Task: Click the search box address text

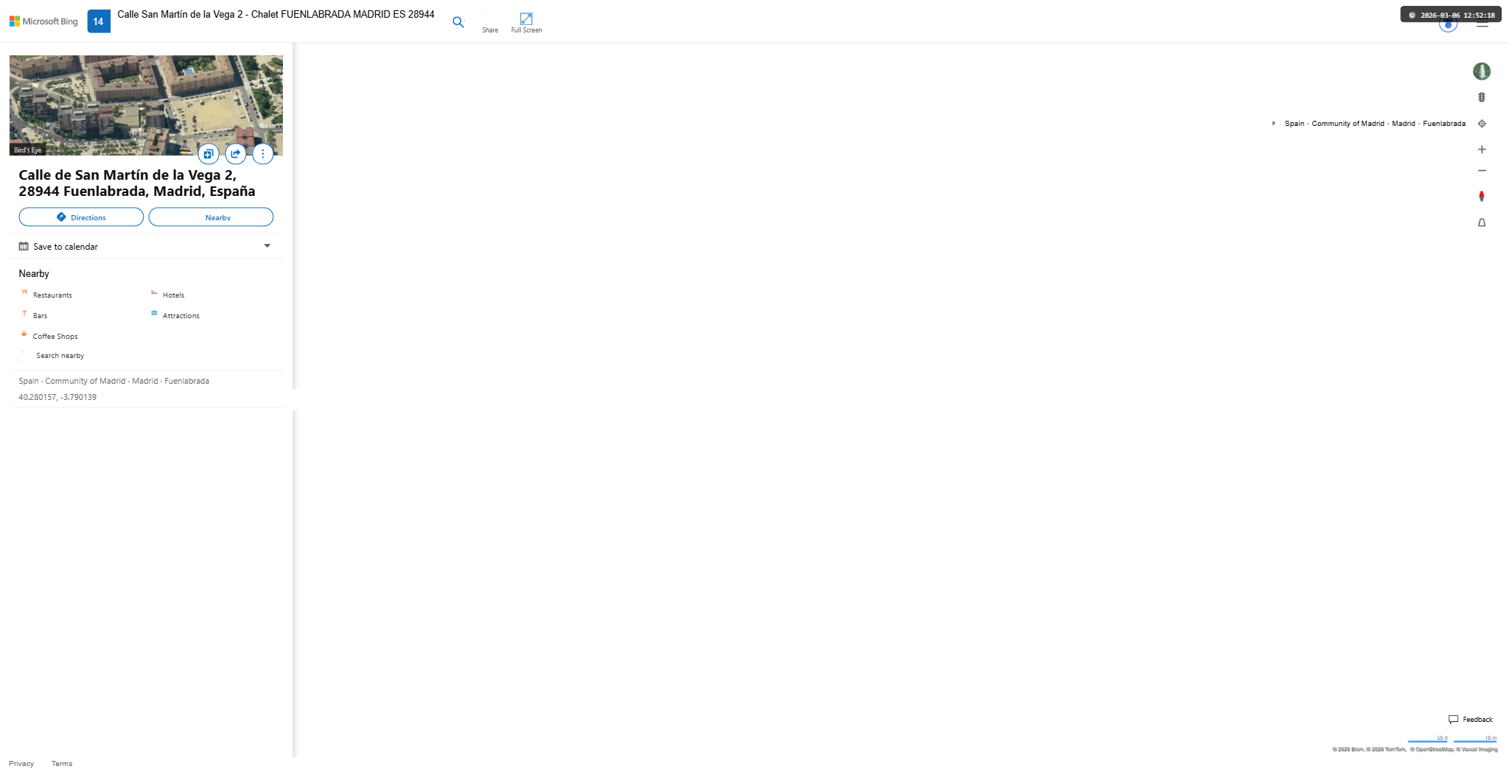Action: point(276,15)
